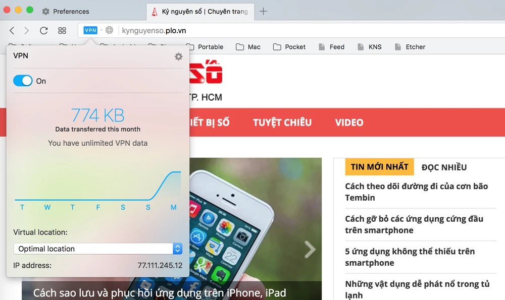Expand the Optimal location dropdown
This screenshot has width=505, height=300.
[98, 249]
